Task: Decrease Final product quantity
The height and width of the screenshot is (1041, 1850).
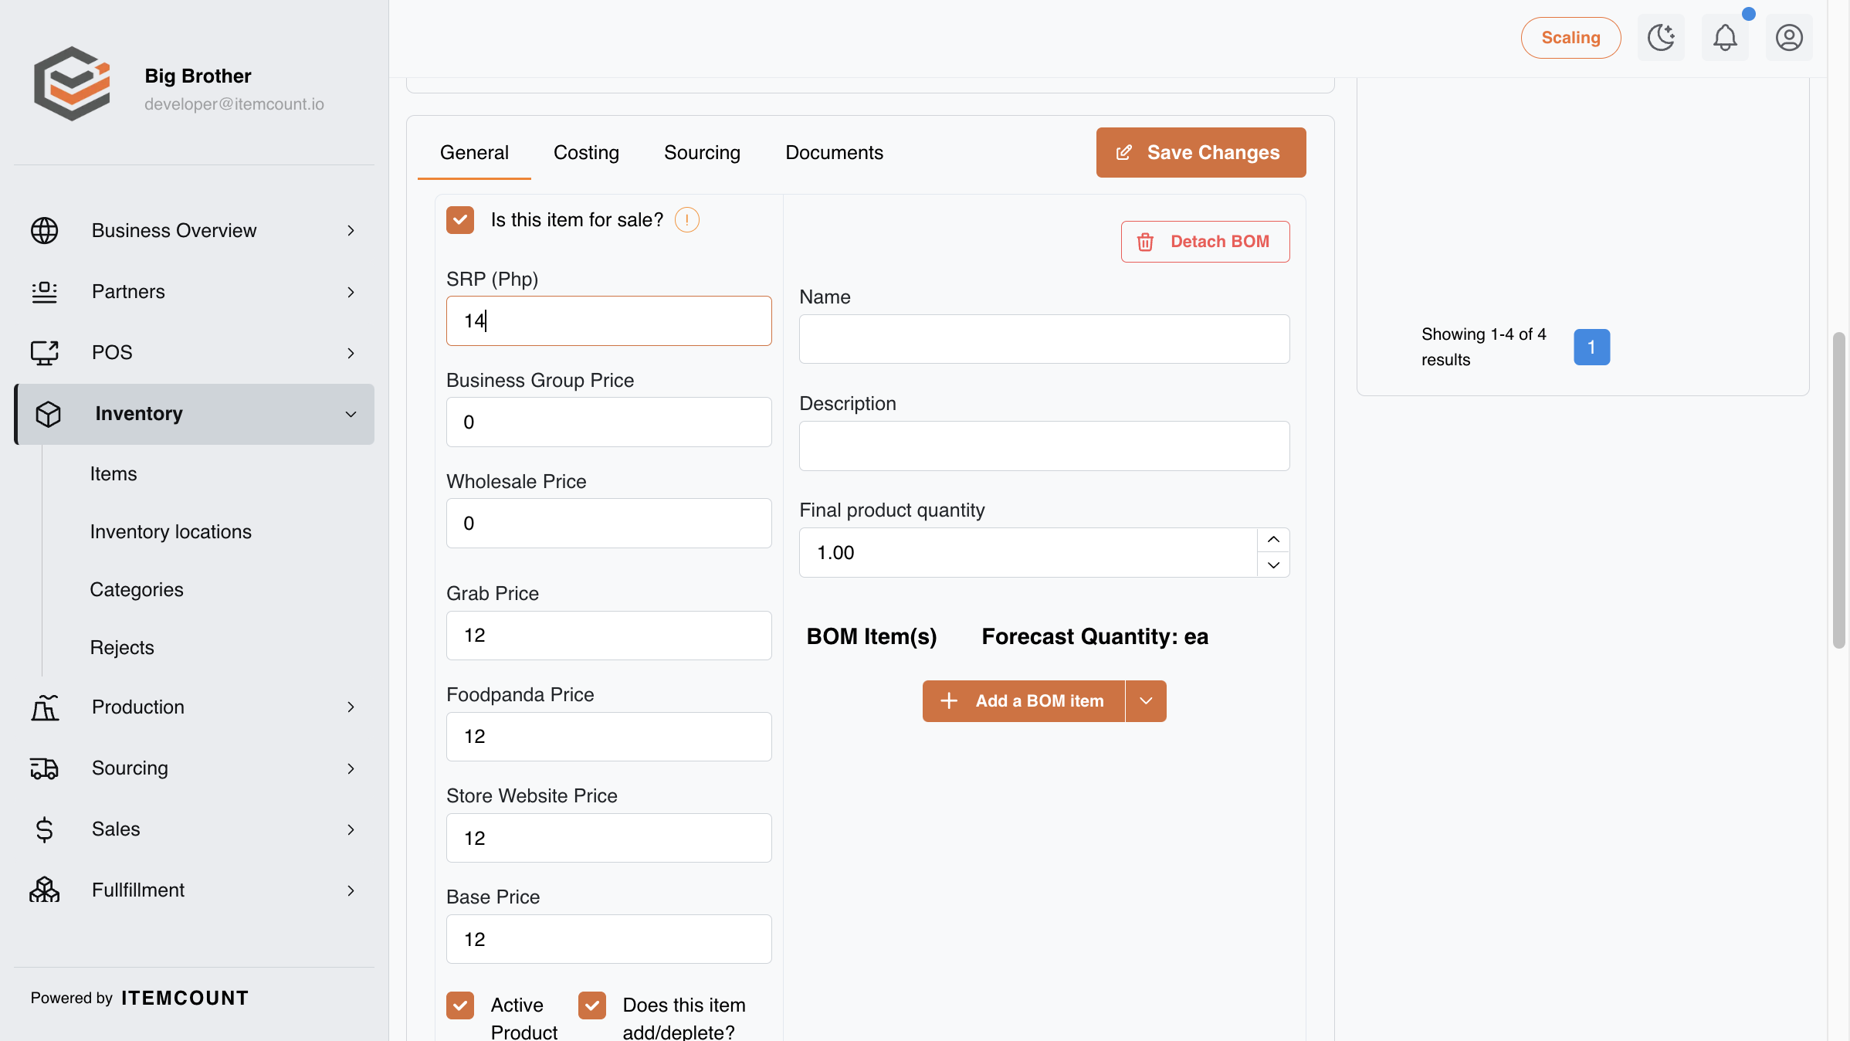Action: 1273,565
